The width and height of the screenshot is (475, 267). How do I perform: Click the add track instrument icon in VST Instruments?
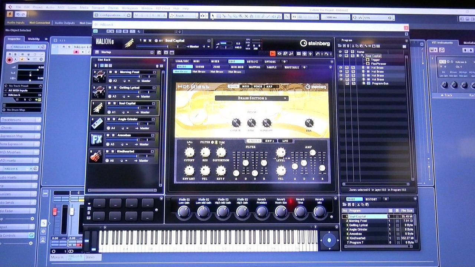pyautogui.click(x=433, y=50)
